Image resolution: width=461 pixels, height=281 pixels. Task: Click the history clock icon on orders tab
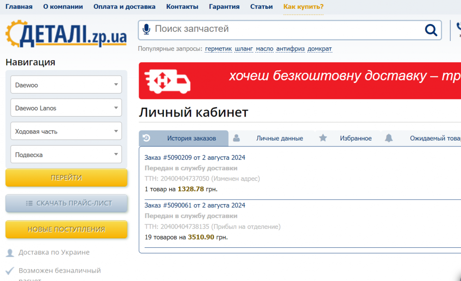(146, 138)
